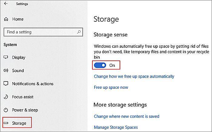Open Change where new content is saved
212x132 pixels.
pyautogui.click(x=127, y=116)
